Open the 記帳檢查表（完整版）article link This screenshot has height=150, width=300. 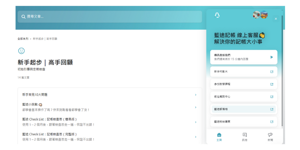point(49,134)
